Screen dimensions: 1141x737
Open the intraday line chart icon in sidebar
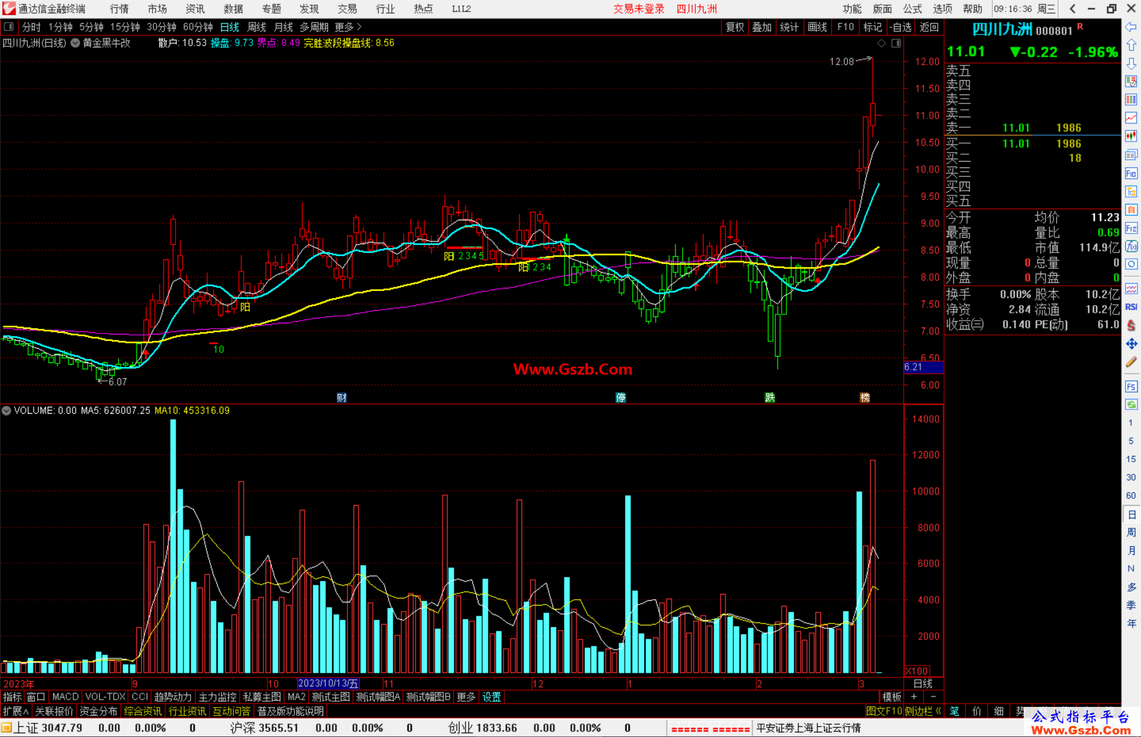[1131, 118]
